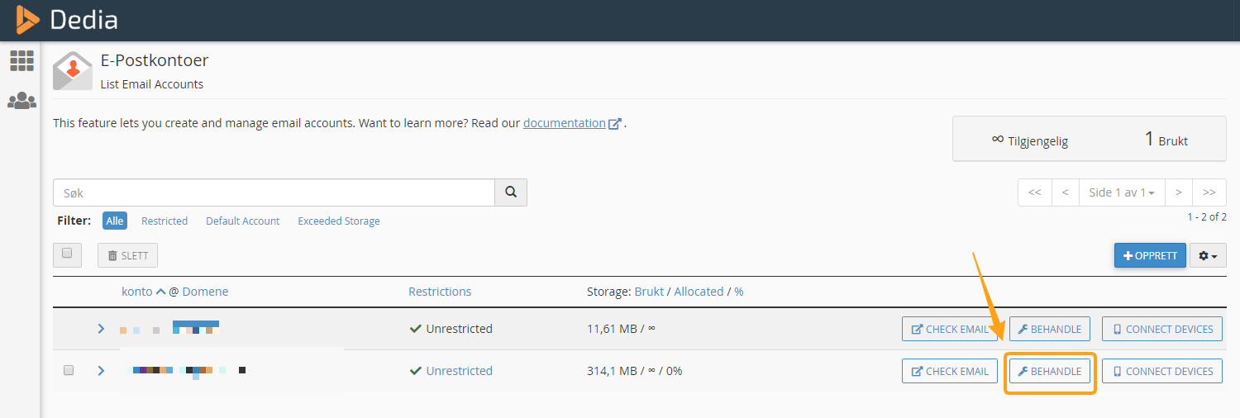Select the Restricted filter
This screenshot has width=1240, height=418.
point(165,221)
